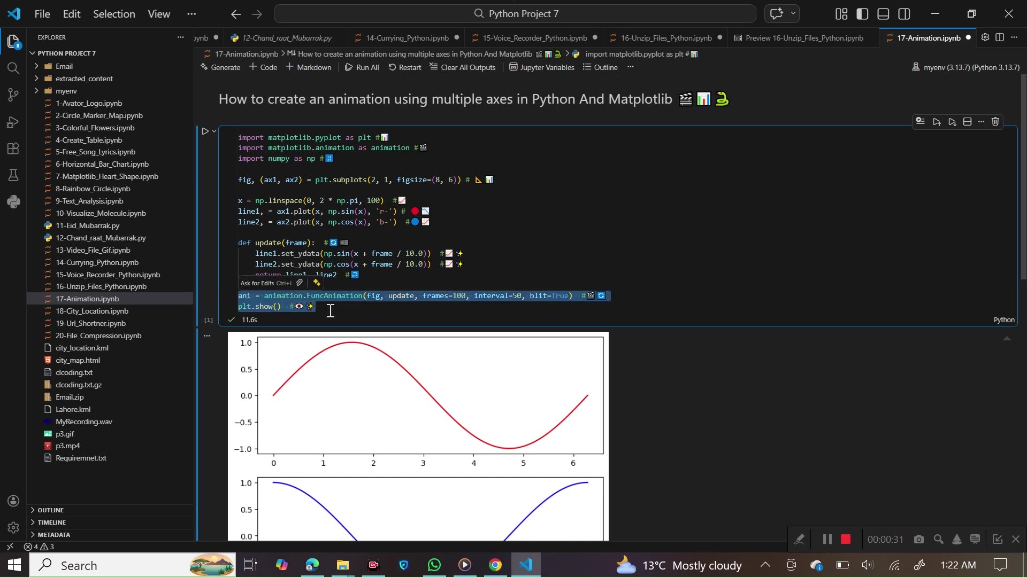Go forward with navigation arrow
The image size is (1027, 577).
coord(257,14)
